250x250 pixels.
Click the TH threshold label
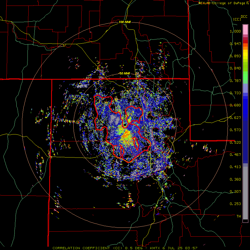(239, 216)
